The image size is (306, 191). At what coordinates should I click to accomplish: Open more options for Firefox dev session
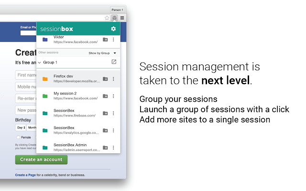[x=113, y=79]
